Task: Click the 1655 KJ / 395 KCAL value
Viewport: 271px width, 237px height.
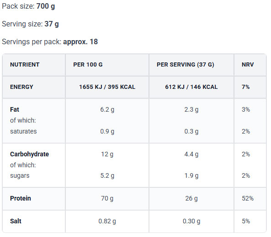Action: click(x=107, y=87)
